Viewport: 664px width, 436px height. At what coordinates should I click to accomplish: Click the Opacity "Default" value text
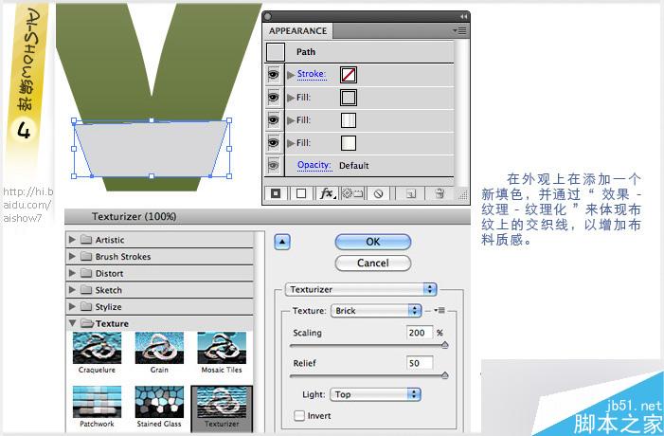(x=354, y=166)
